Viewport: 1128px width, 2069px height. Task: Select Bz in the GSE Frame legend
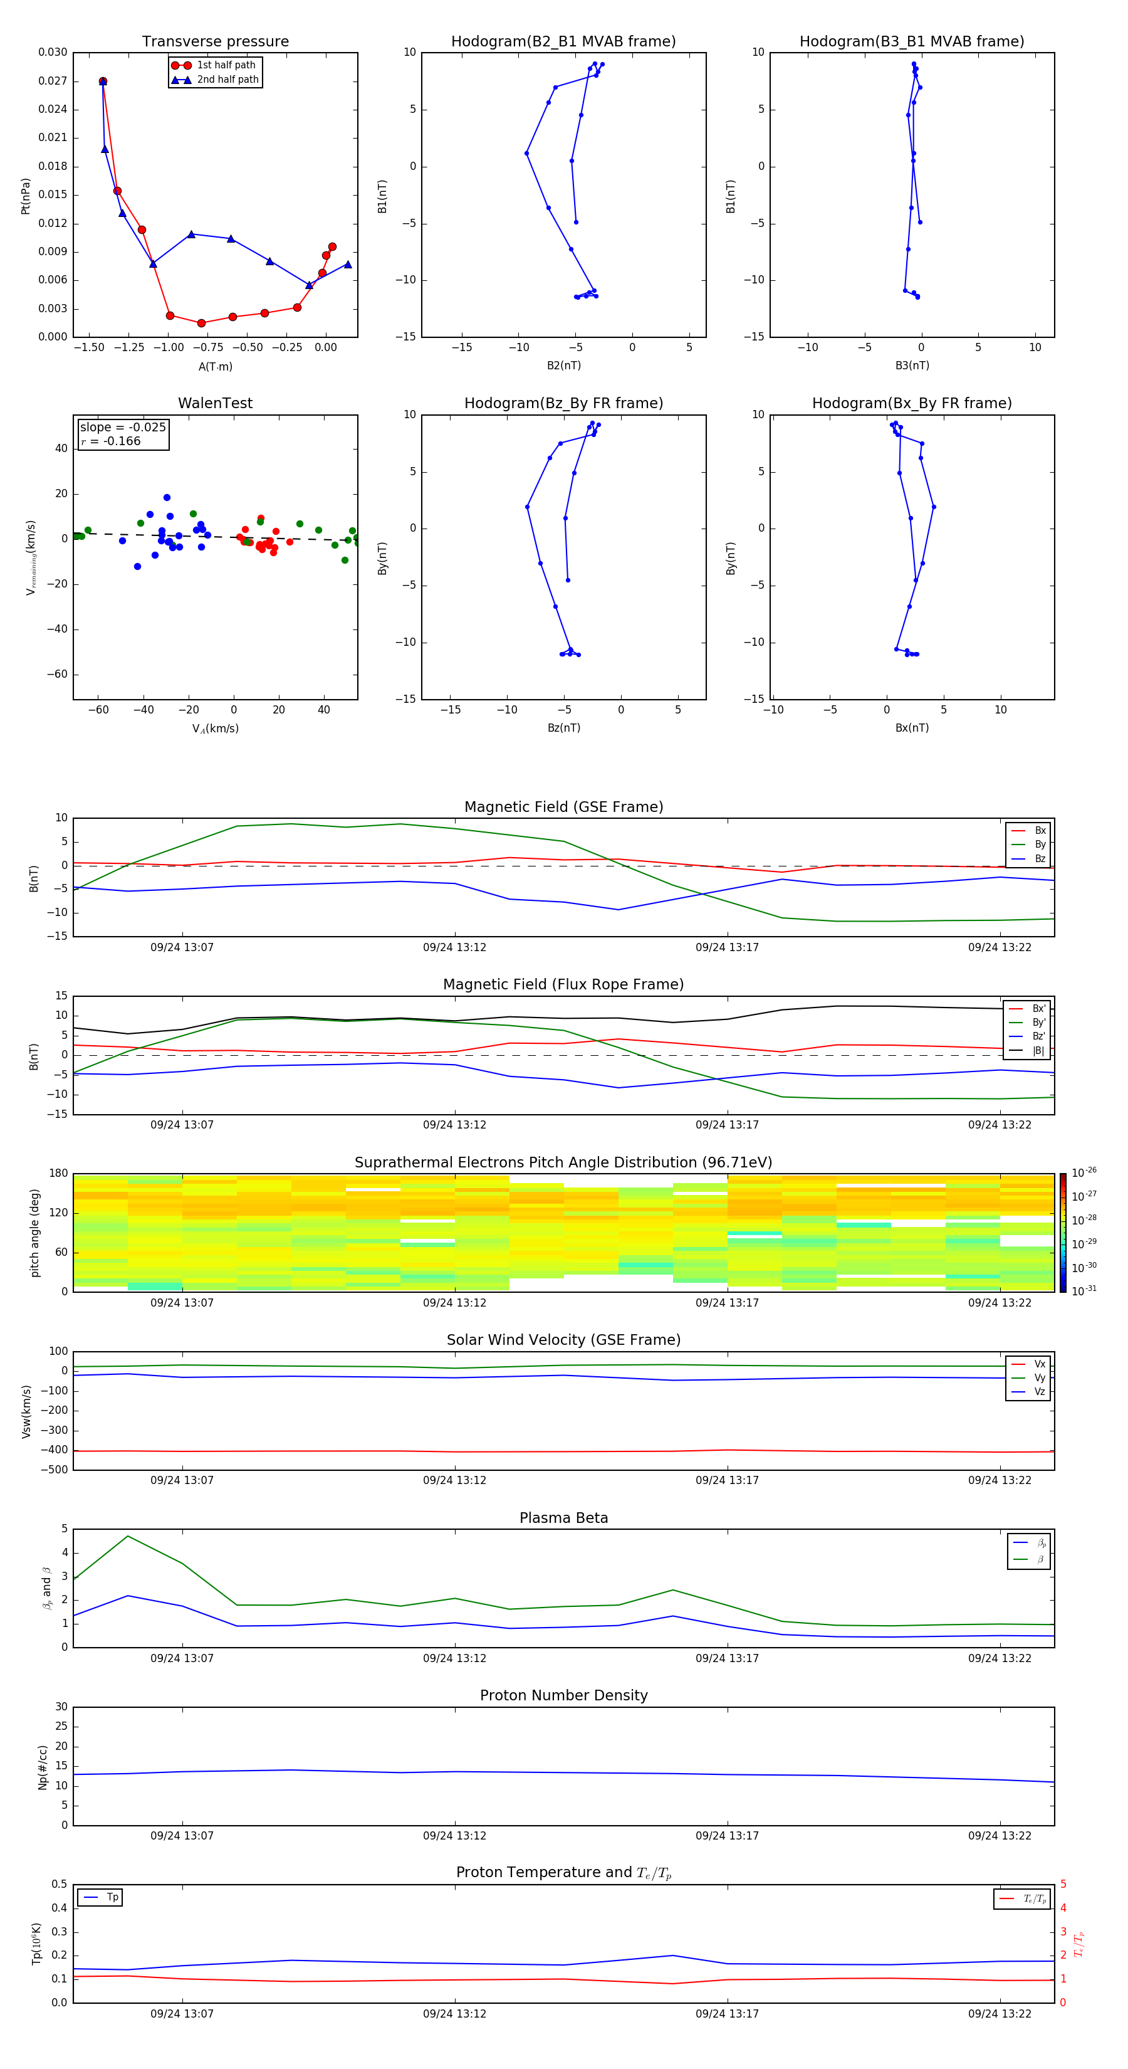pyautogui.click(x=1028, y=860)
